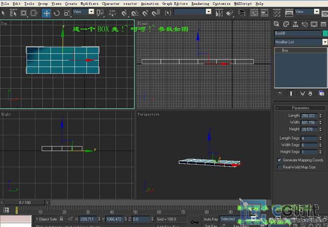Activate Select and Rotate tool
This screenshot has height=227, width=328.
pos(57,13)
